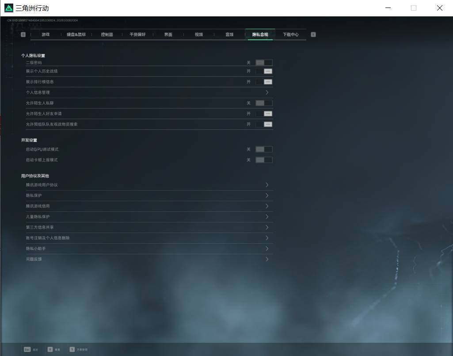Screen dimensions: 453x356
Task: Click the previous-tab key icon left of 游戏
Action: click(23, 34)
